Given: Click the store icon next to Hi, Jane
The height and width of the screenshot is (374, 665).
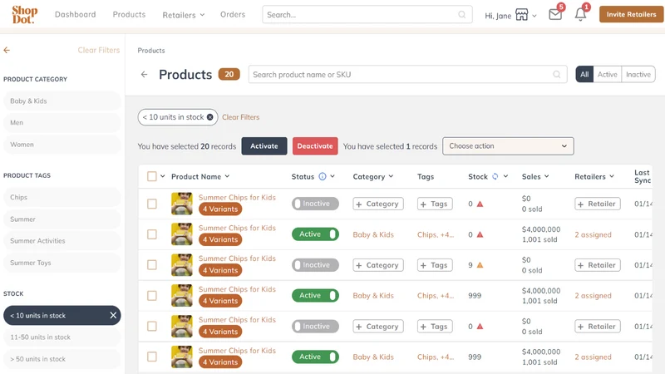Looking at the screenshot, I should point(522,15).
